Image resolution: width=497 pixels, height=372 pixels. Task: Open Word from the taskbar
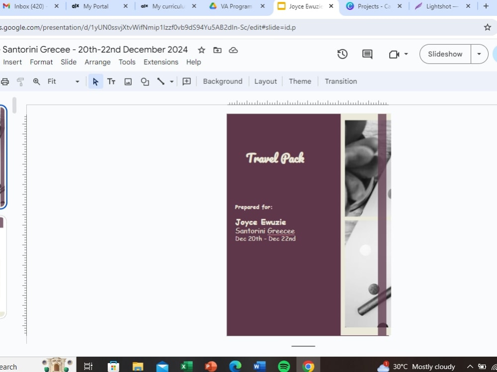[259, 367]
